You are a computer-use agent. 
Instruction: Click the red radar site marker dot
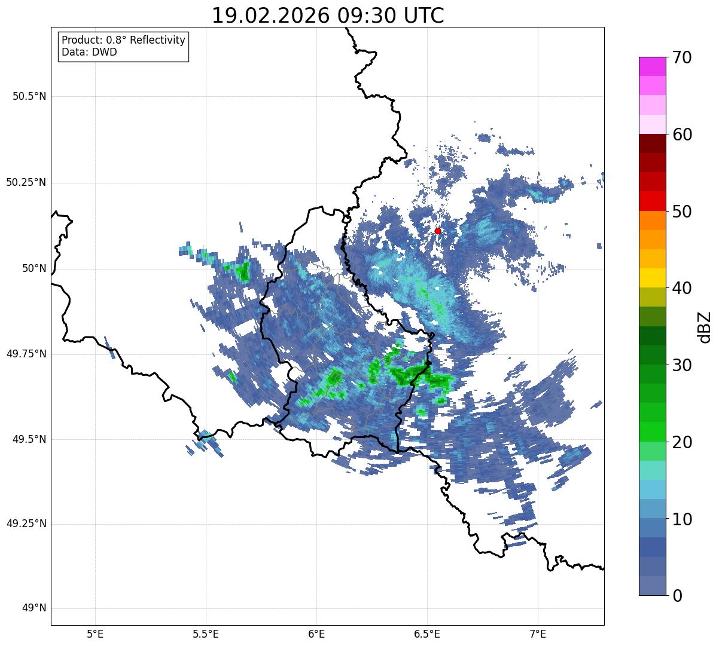click(438, 231)
